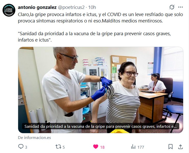Open the vaccination photo link card

coord(101,90)
